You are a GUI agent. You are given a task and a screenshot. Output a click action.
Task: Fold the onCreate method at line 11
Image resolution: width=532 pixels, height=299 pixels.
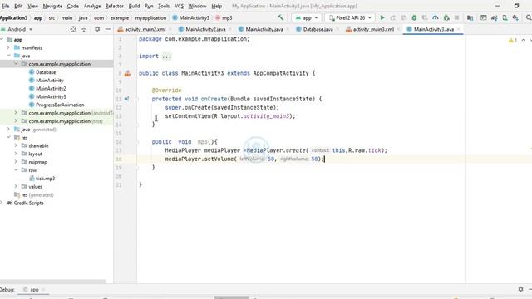point(137,99)
